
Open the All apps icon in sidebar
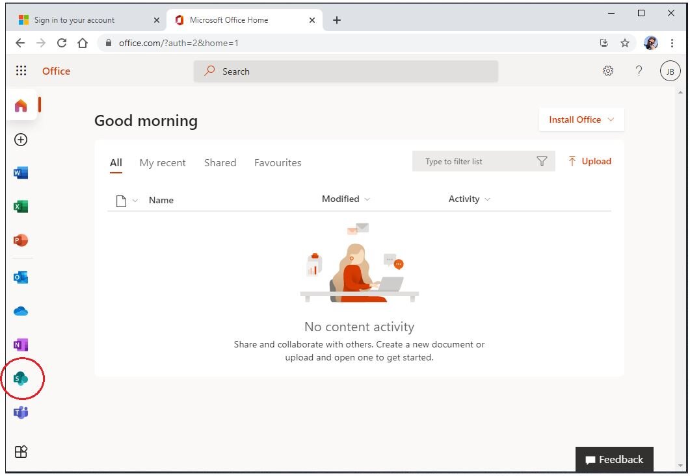21,451
